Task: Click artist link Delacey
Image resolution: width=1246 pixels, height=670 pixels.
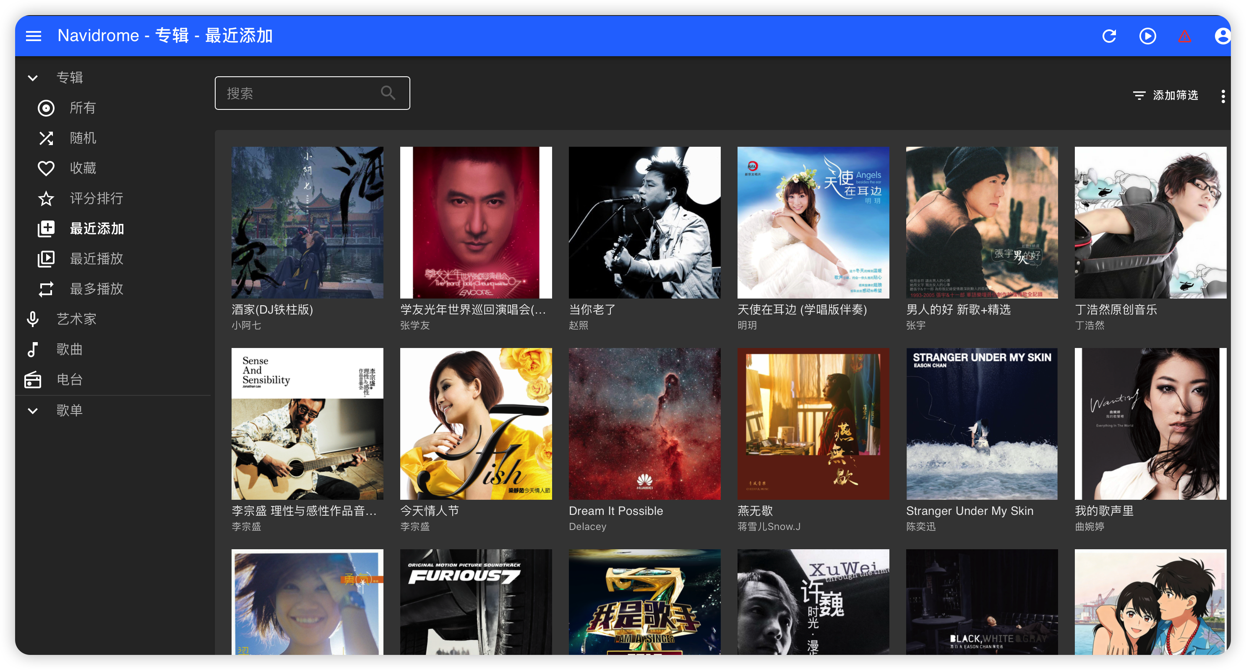Action: pos(587,527)
